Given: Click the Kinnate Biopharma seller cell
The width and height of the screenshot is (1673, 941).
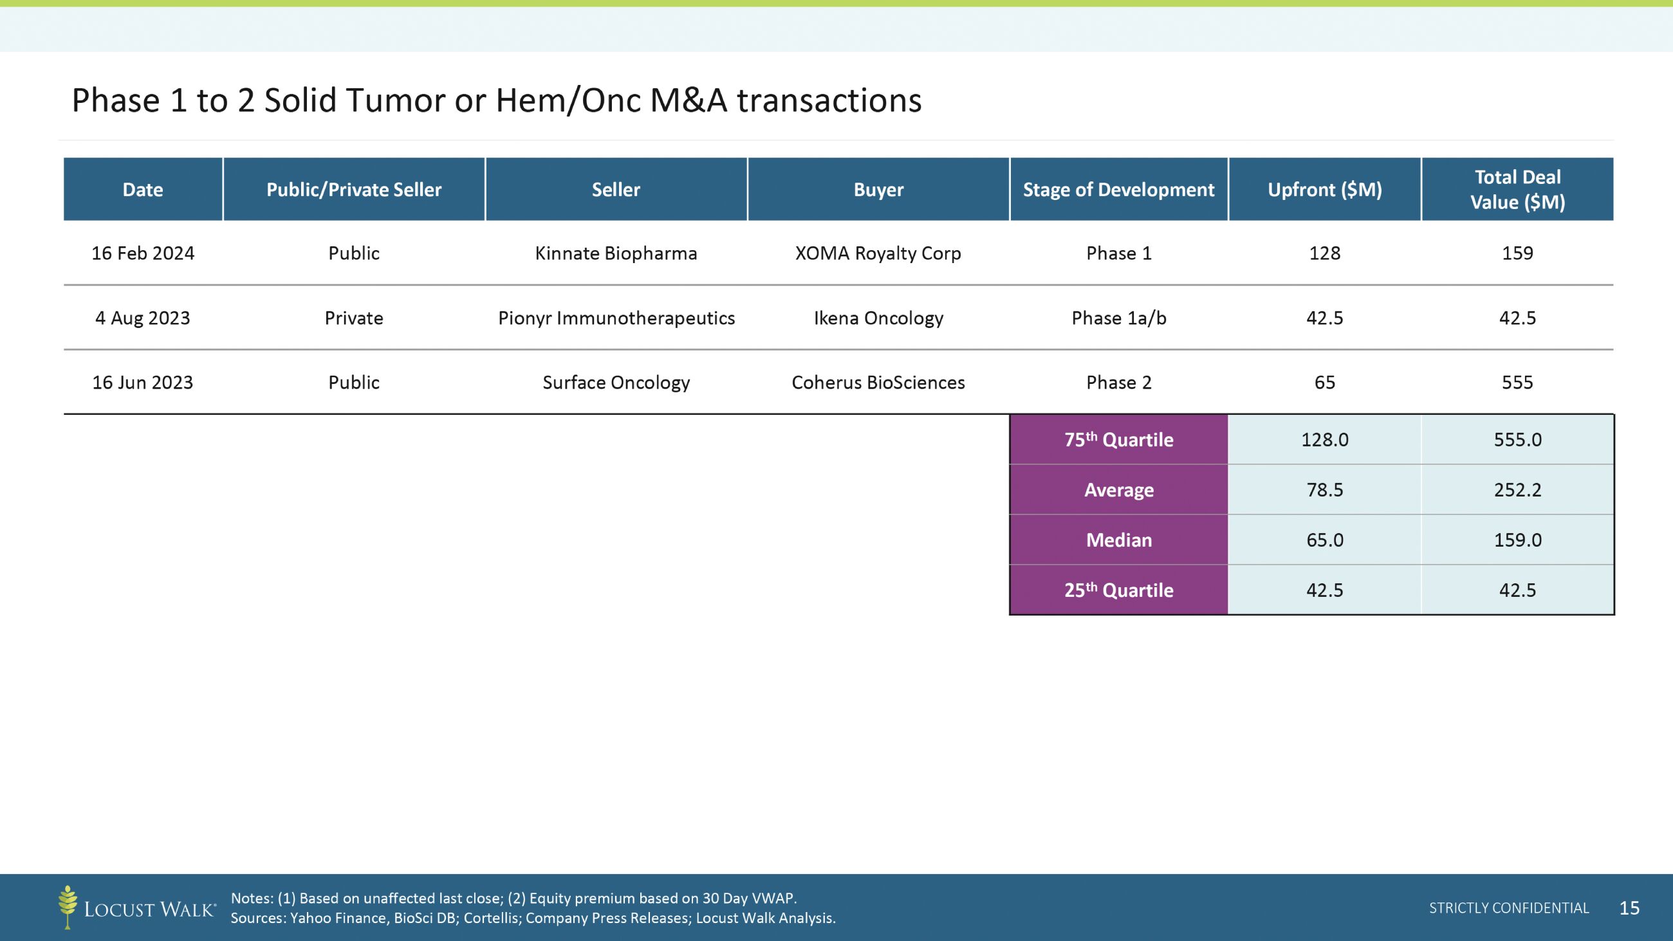Looking at the screenshot, I should point(616,253).
